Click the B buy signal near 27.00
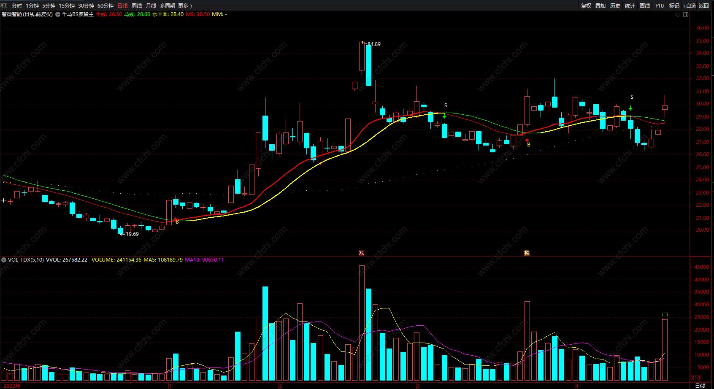Image resolution: width=714 pixels, height=389 pixels. pyautogui.click(x=529, y=145)
